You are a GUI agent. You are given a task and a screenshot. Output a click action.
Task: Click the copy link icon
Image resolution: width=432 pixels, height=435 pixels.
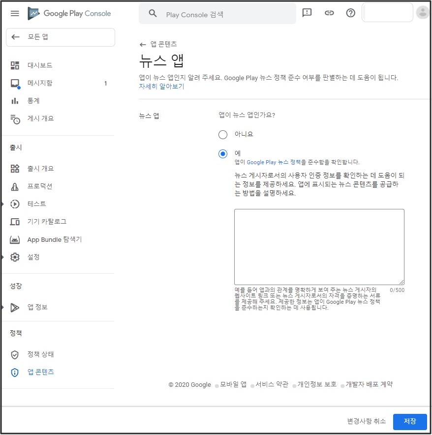tap(329, 13)
